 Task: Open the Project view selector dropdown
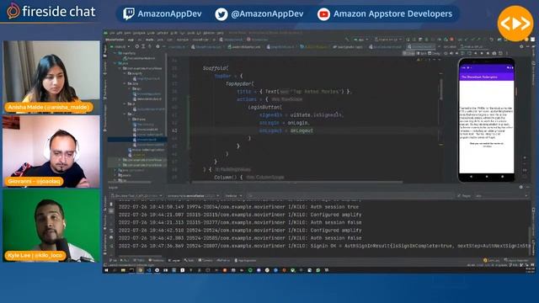(x=120, y=46)
